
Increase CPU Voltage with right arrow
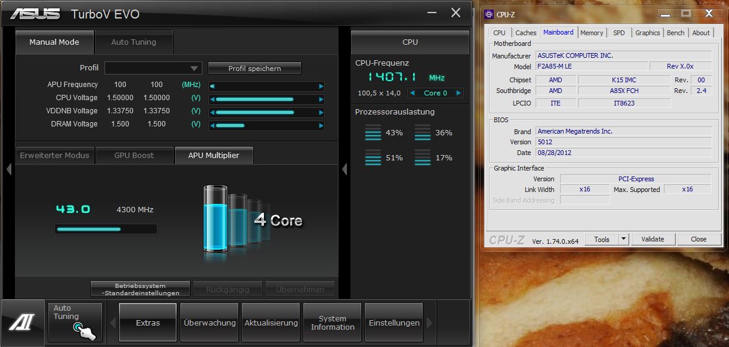[321, 99]
